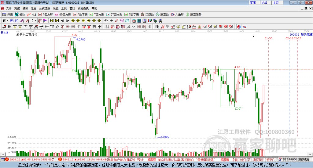Toggle the yin-yang taiji icon button

coord(239,27)
